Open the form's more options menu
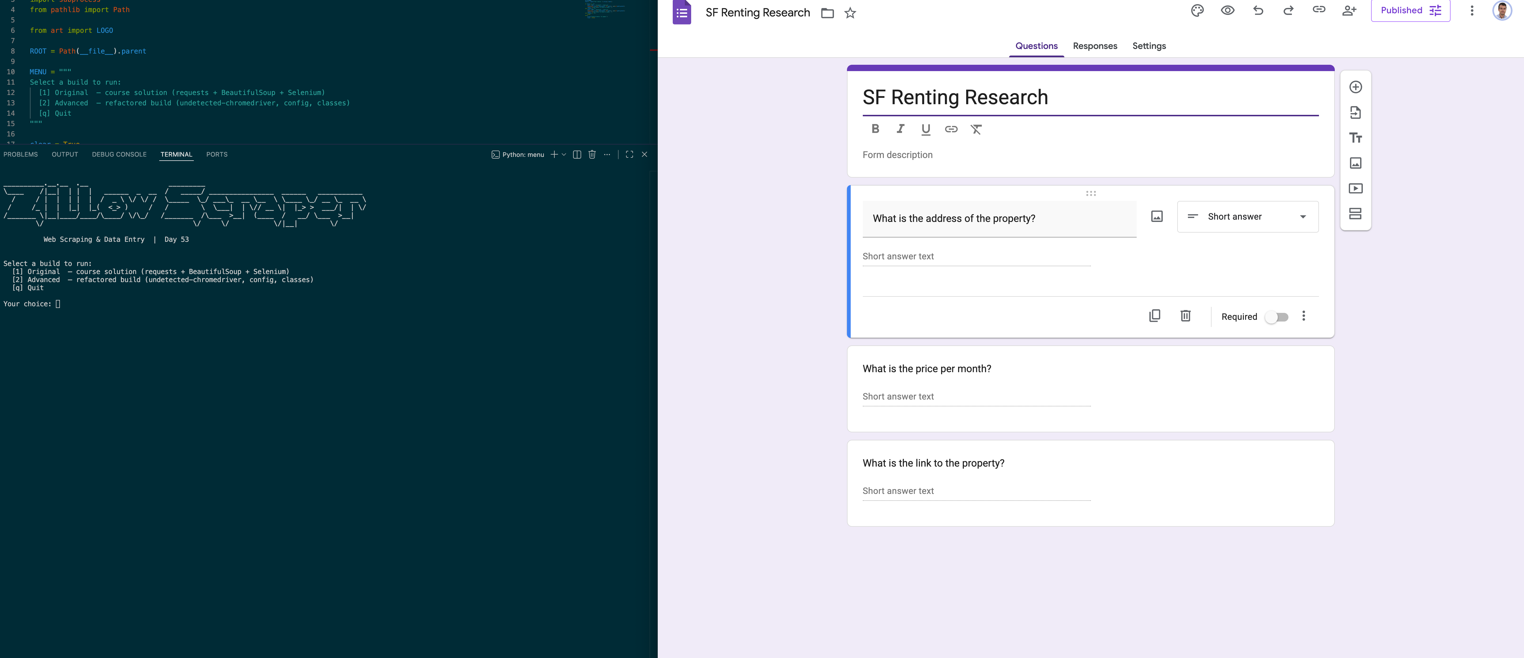This screenshot has height=658, width=1524. coord(1472,11)
